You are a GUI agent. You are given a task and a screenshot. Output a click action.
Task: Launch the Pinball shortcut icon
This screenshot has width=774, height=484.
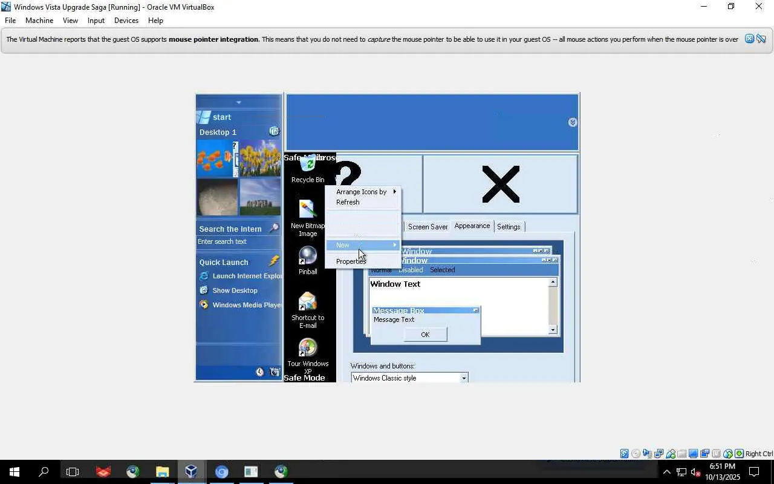[x=308, y=255]
